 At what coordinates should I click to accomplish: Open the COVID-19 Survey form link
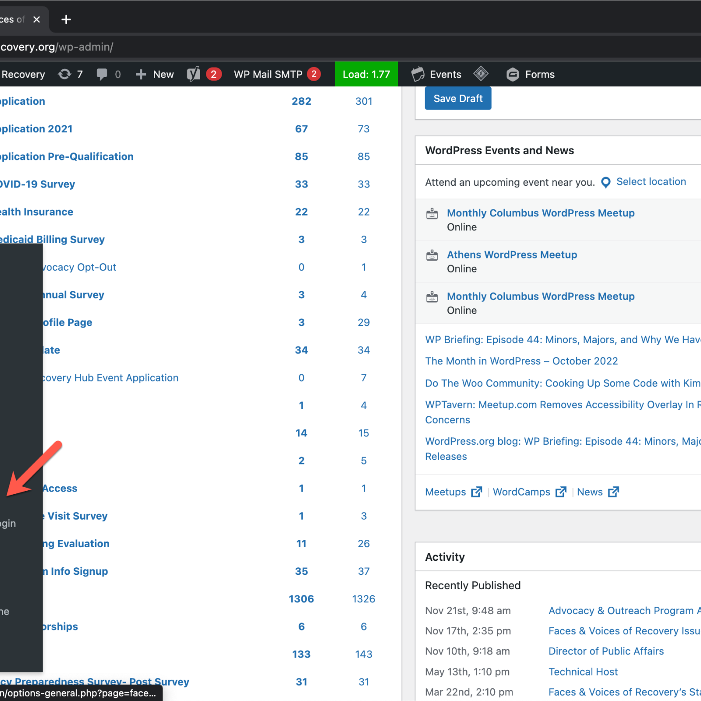click(x=38, y=184)
